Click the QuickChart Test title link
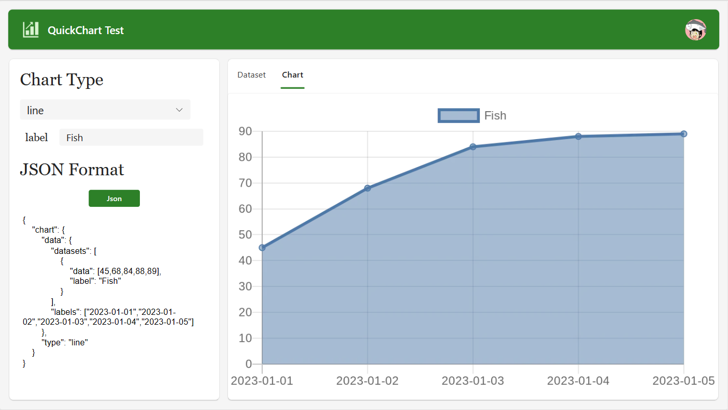728x410 pixels. pos(86,30)
